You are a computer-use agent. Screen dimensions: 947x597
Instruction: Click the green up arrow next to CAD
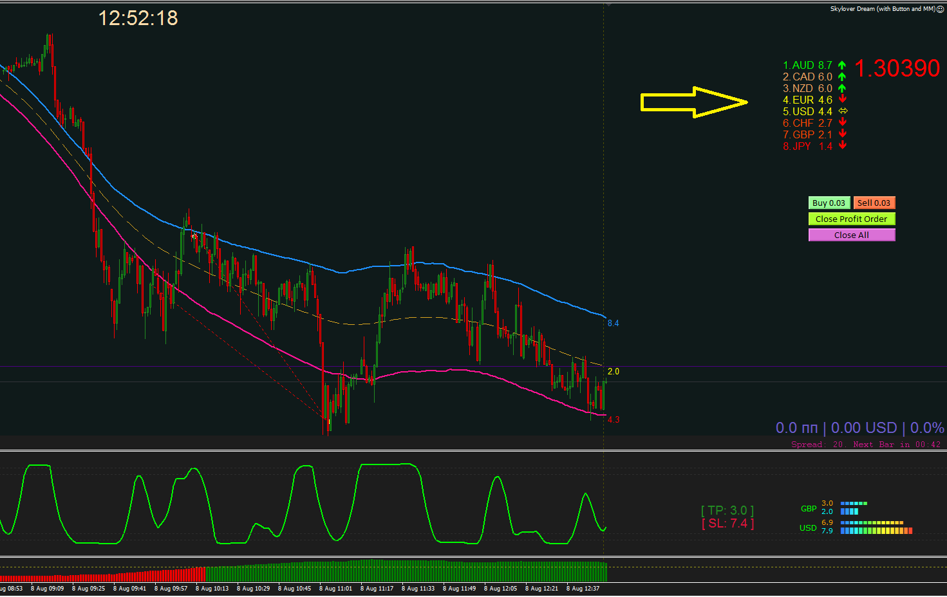[842, 77]
